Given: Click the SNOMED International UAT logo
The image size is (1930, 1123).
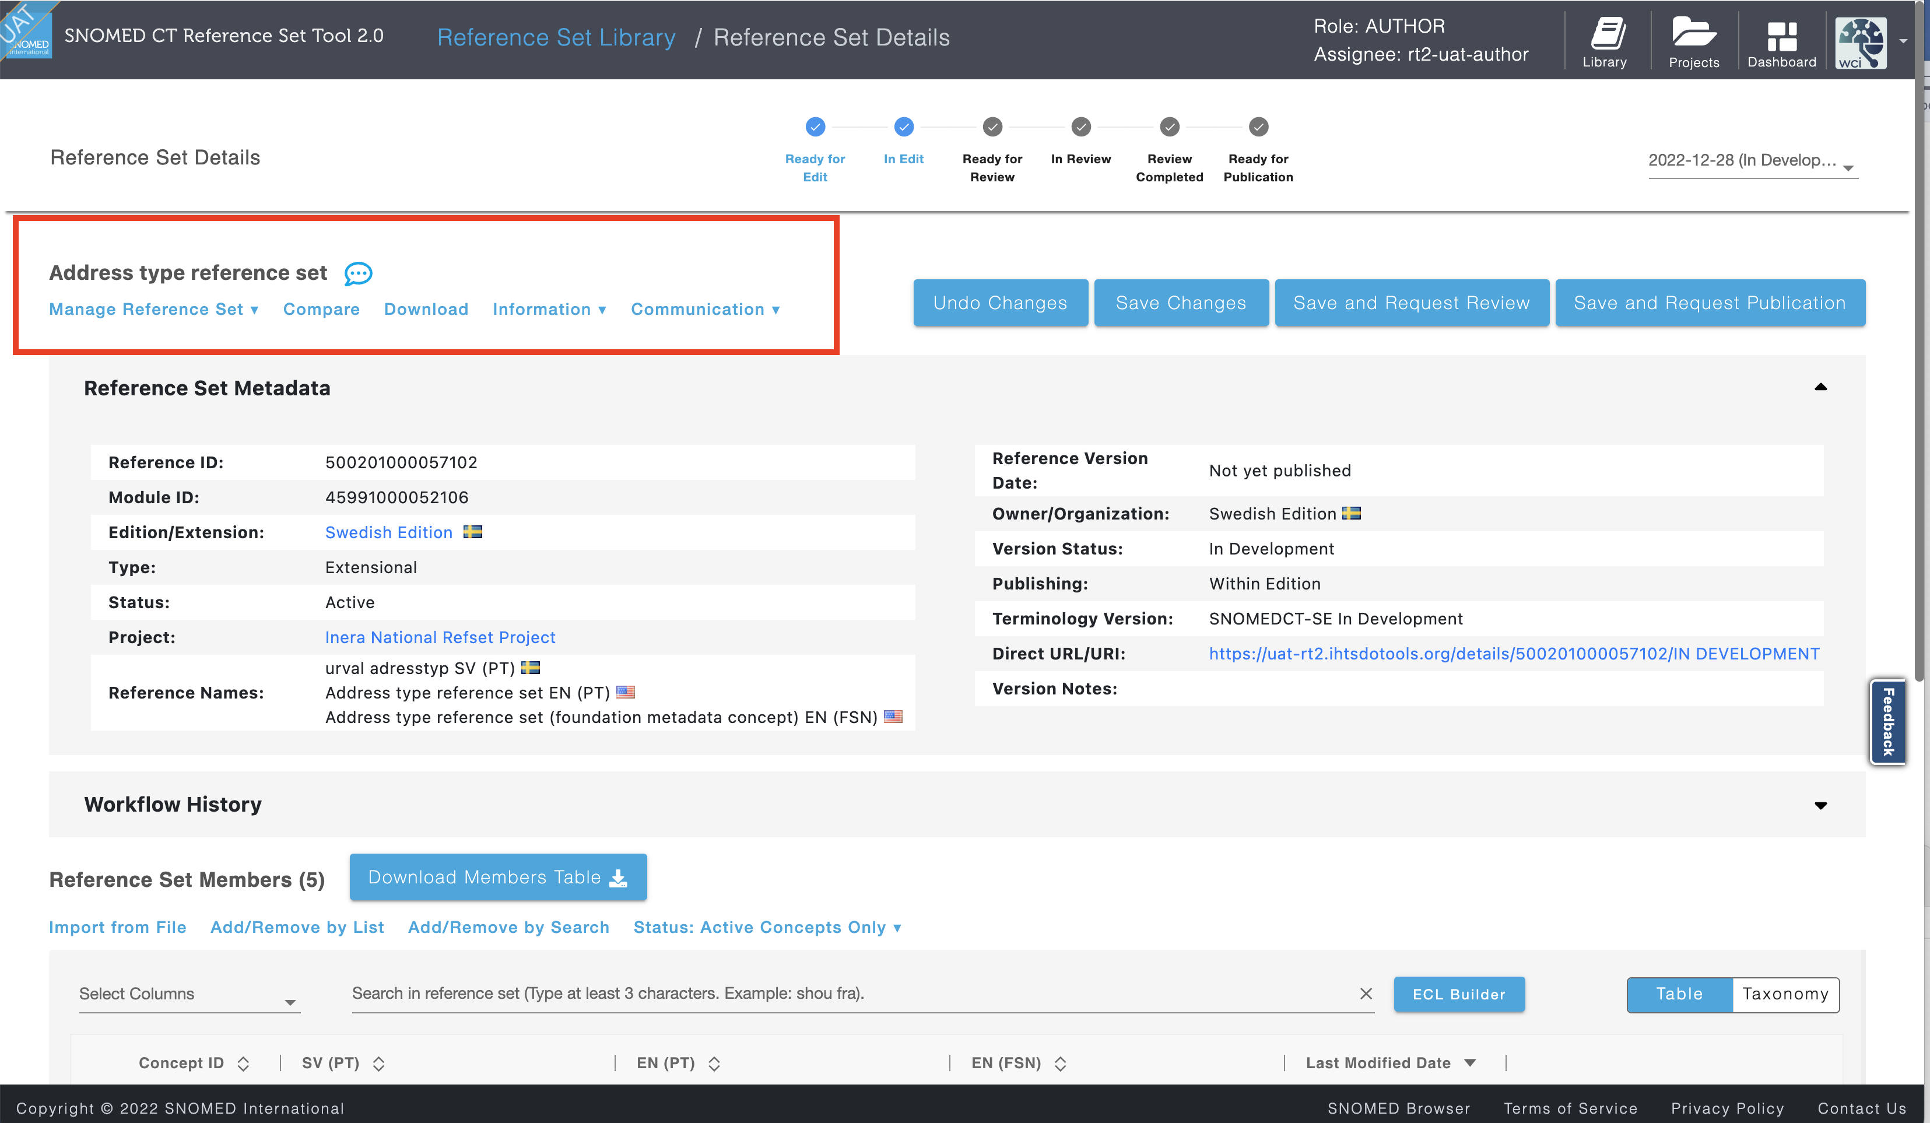Looking at the screenshot, I should coord(26,31).
